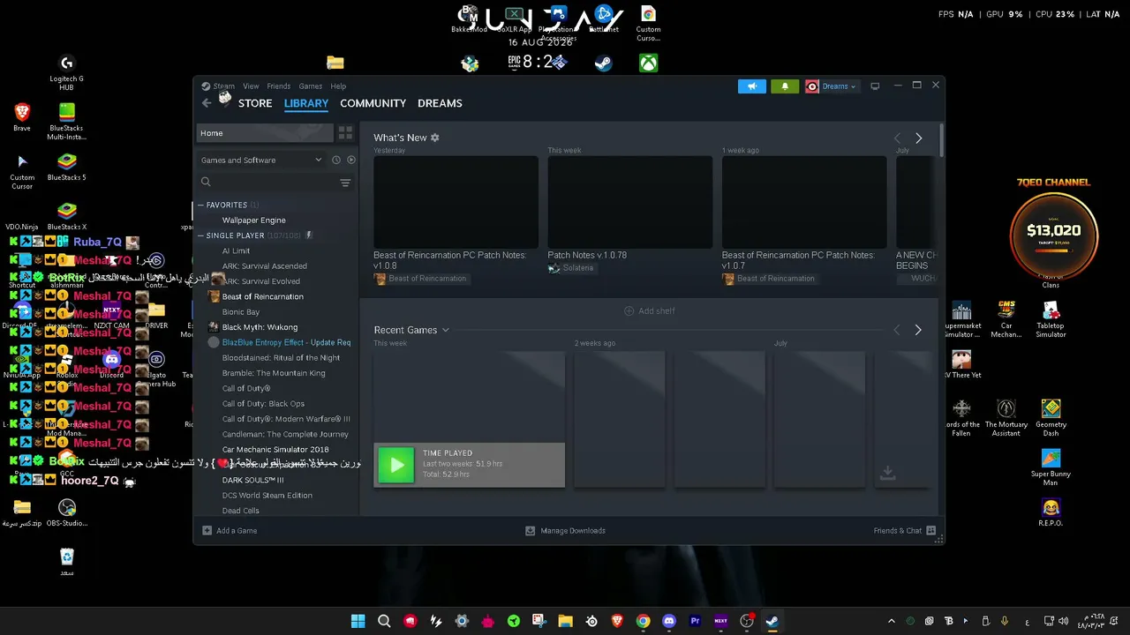Click the Single Player dynamic collection bolt icon
This screenshot has height=635, width=1130.
point(309,235)
